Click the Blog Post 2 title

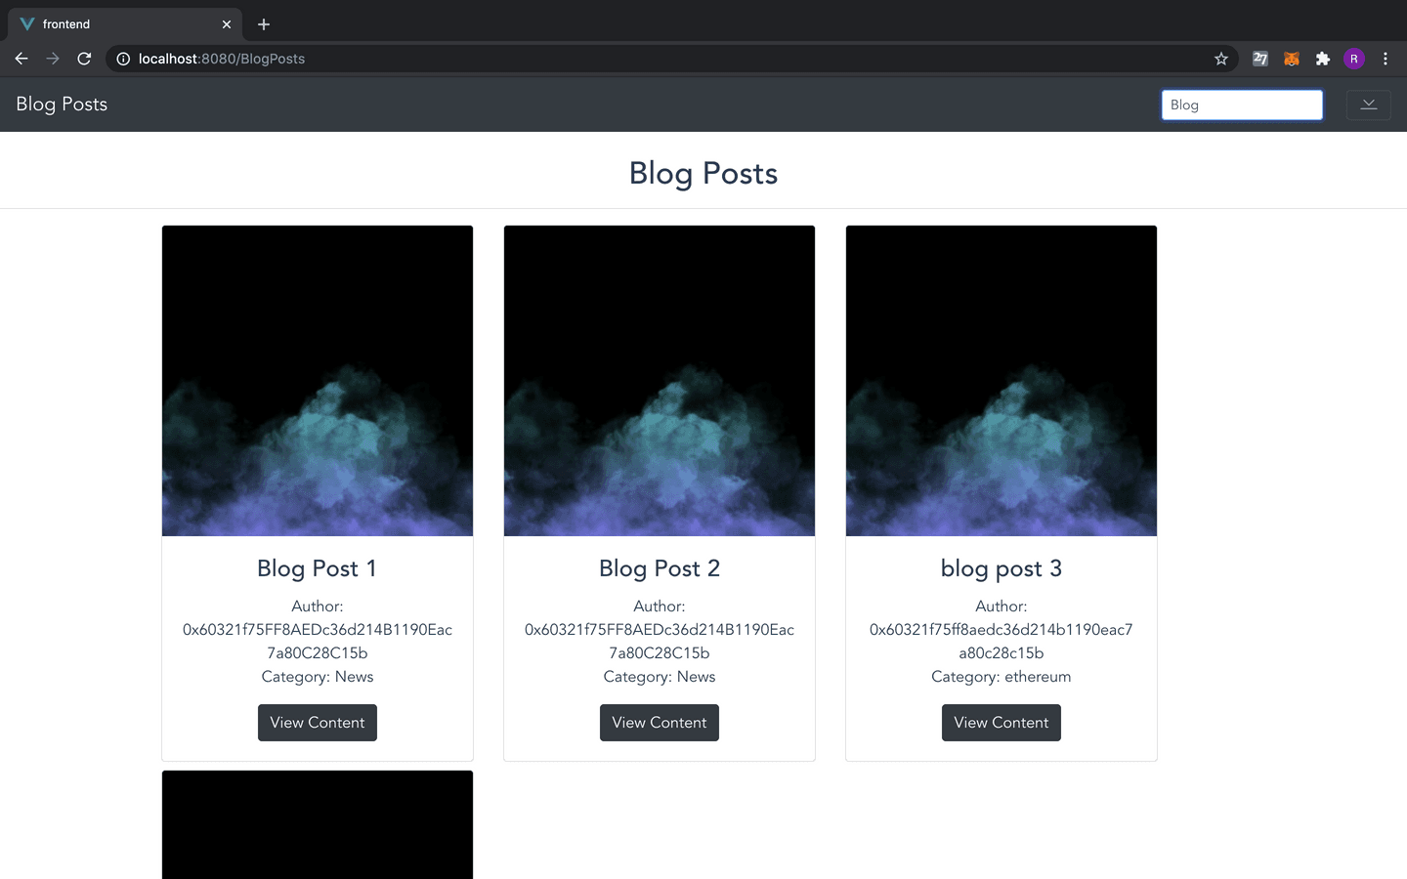[x=660, y=568]
